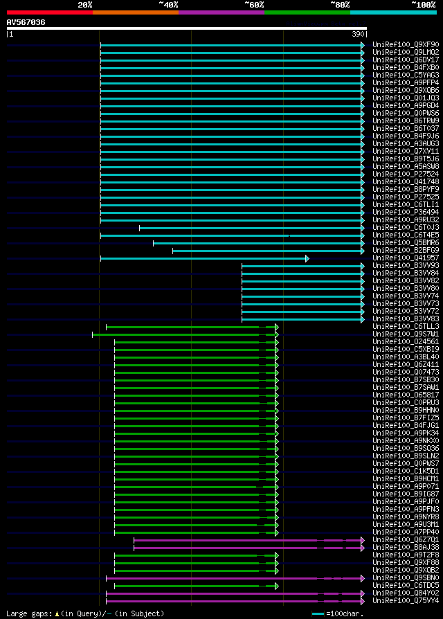
Task: Select the UniRef100_B9IG87 label
Action: click(406, 494)
